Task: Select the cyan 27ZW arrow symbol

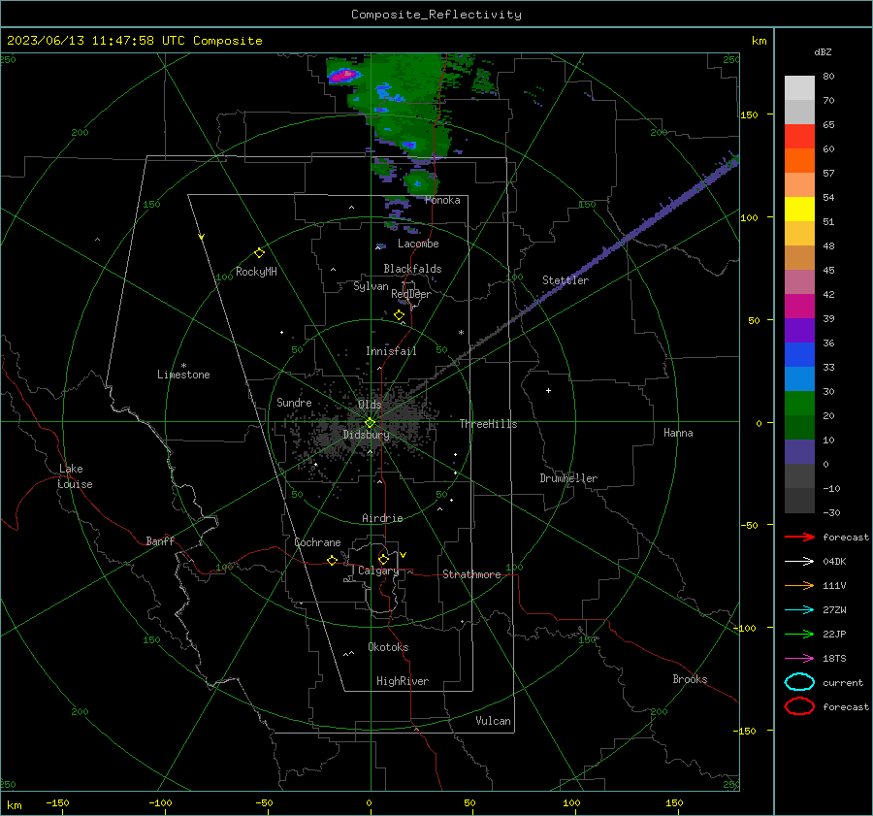Action: tap(799, 610)
